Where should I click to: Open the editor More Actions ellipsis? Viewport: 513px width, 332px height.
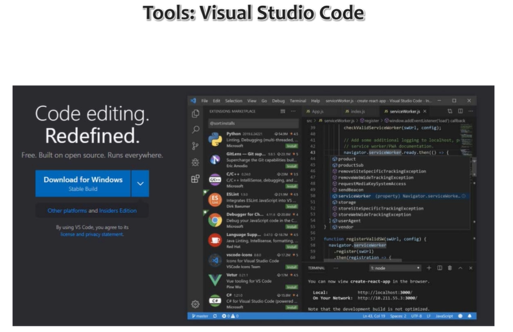(x=470, y=111)
